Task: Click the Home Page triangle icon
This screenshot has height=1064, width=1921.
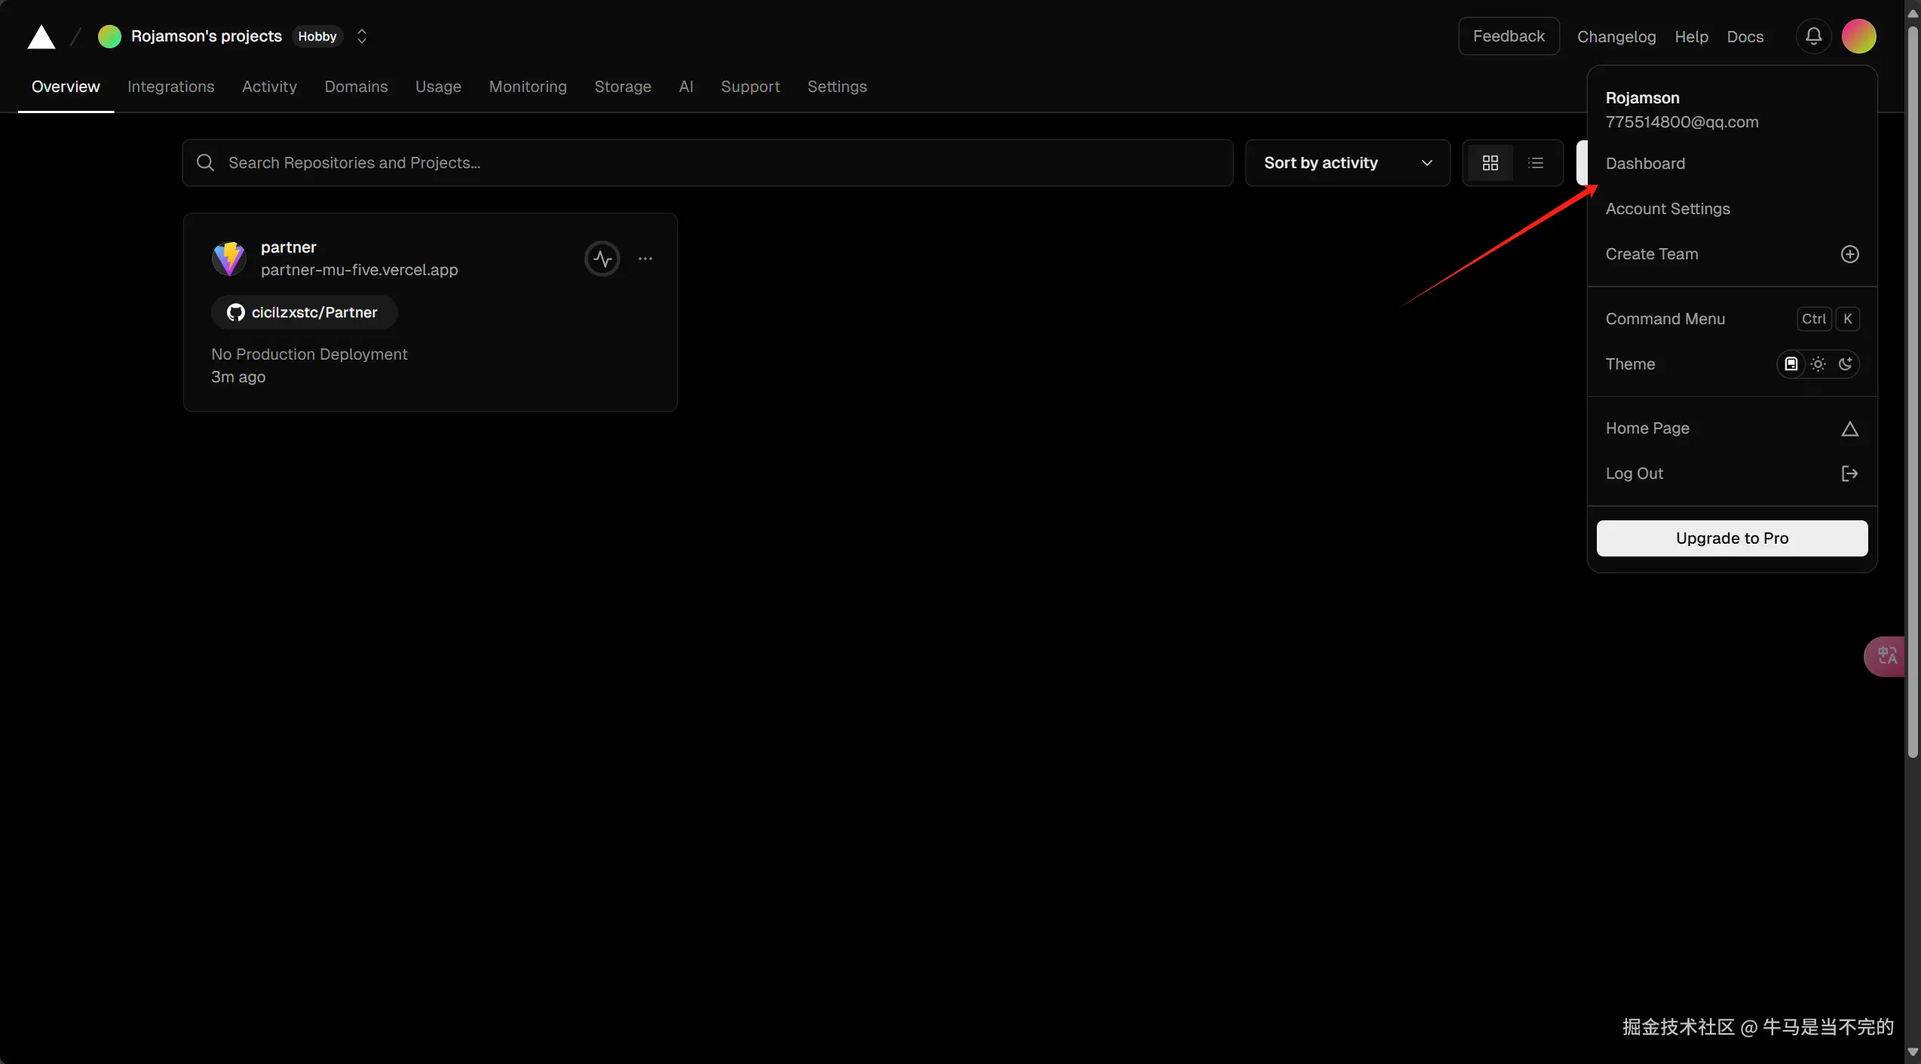Action: 1849,428
